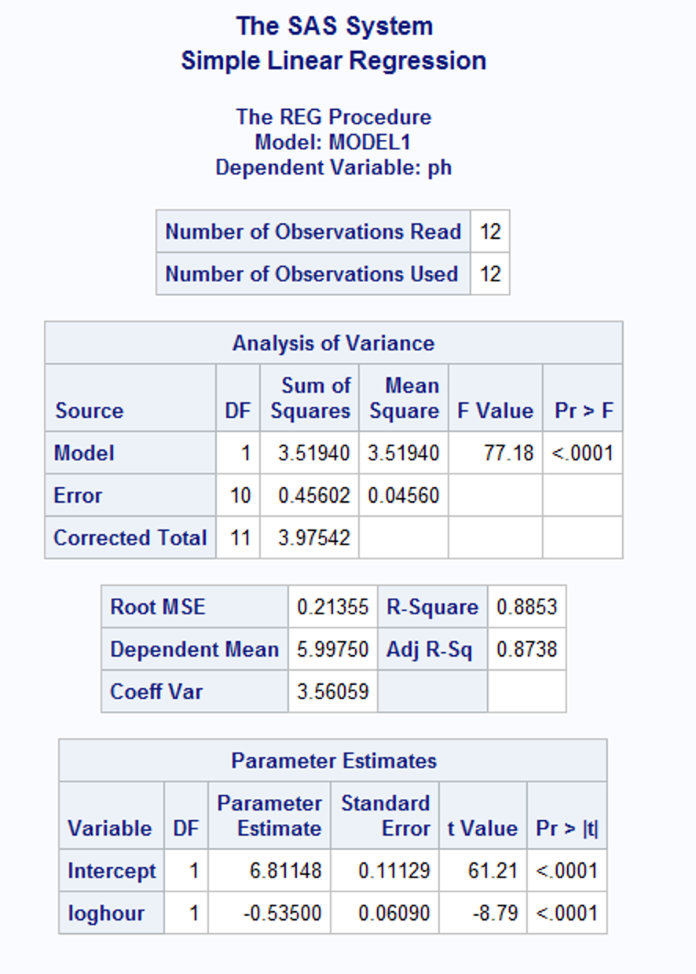The image size is (696, 974).
Task: Select the Adj R-Sq value 0.8738
Action: 526,650
